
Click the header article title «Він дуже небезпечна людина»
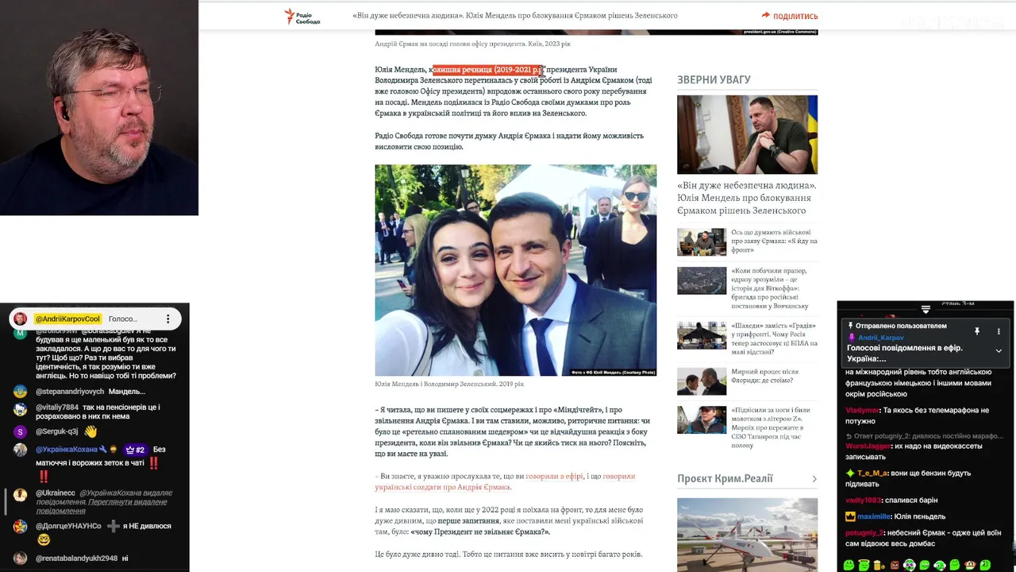[514, 16]
